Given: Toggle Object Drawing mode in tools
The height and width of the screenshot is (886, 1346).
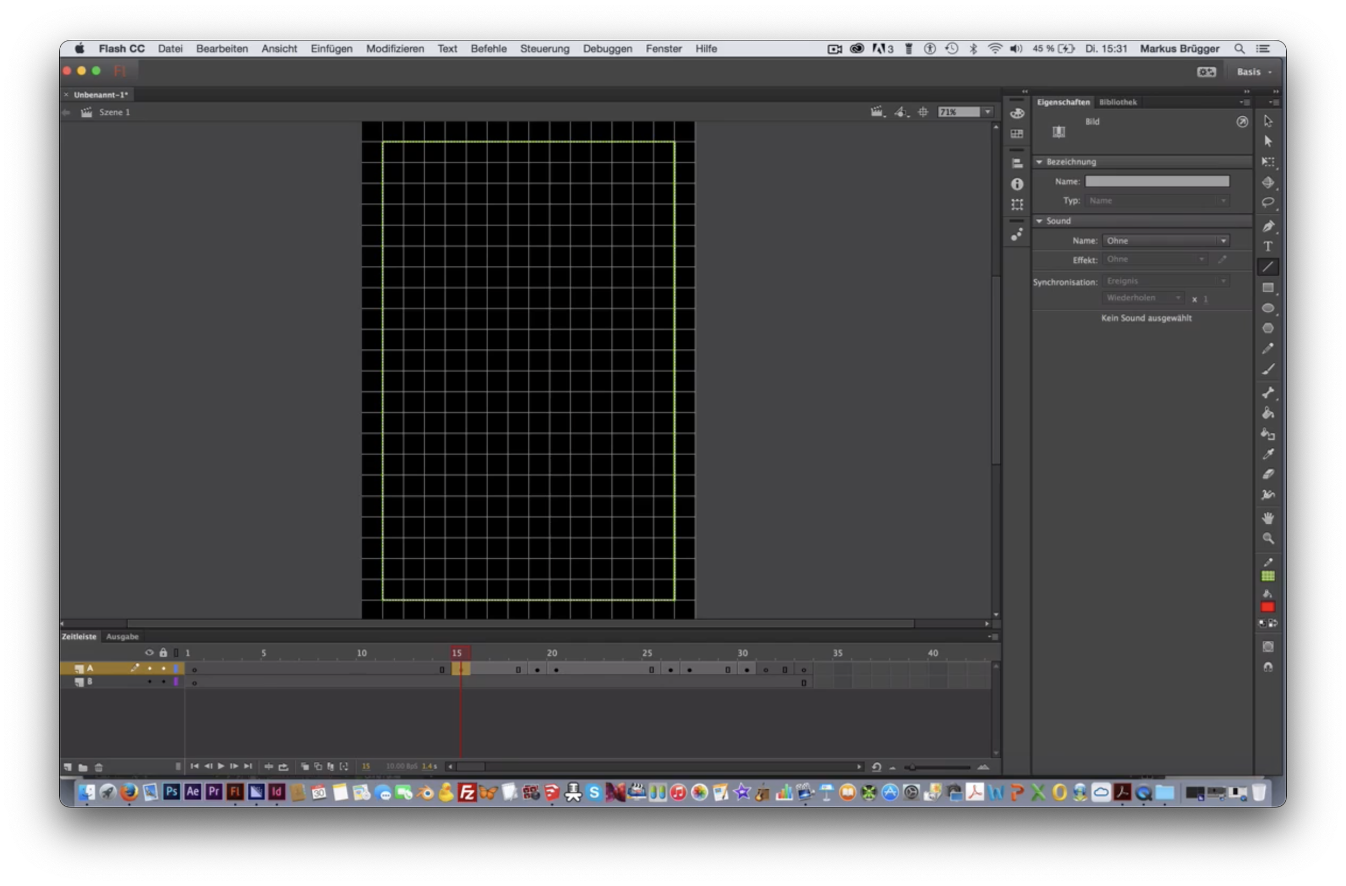Looking at the screenshot, I should click(x=1267, y=647).
